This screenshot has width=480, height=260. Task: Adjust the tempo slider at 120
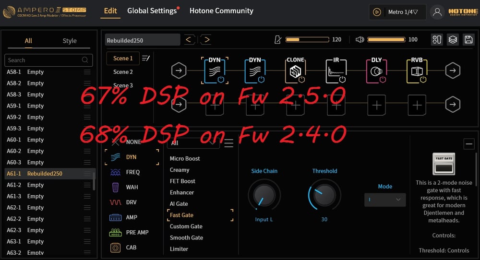pos(307,39)
